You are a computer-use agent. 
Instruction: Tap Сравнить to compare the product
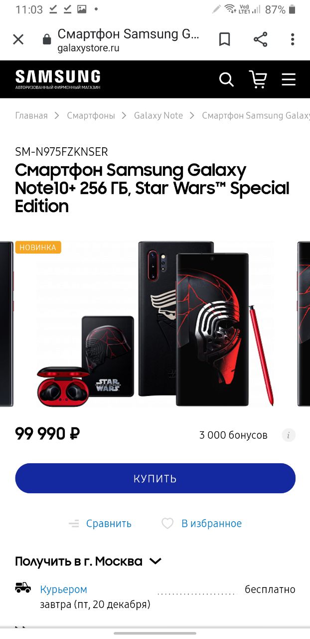[x=100, y=523]
